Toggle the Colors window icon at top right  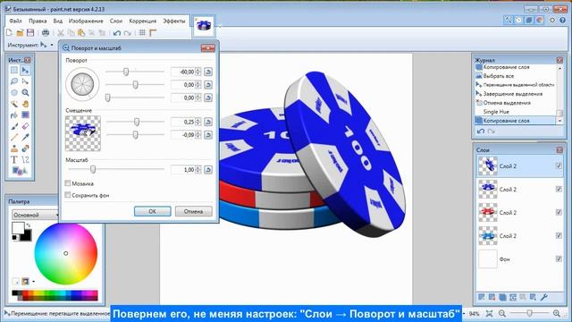coord(540,21)
